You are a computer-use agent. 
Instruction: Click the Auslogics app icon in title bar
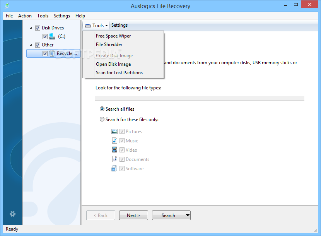coord(7,5)
